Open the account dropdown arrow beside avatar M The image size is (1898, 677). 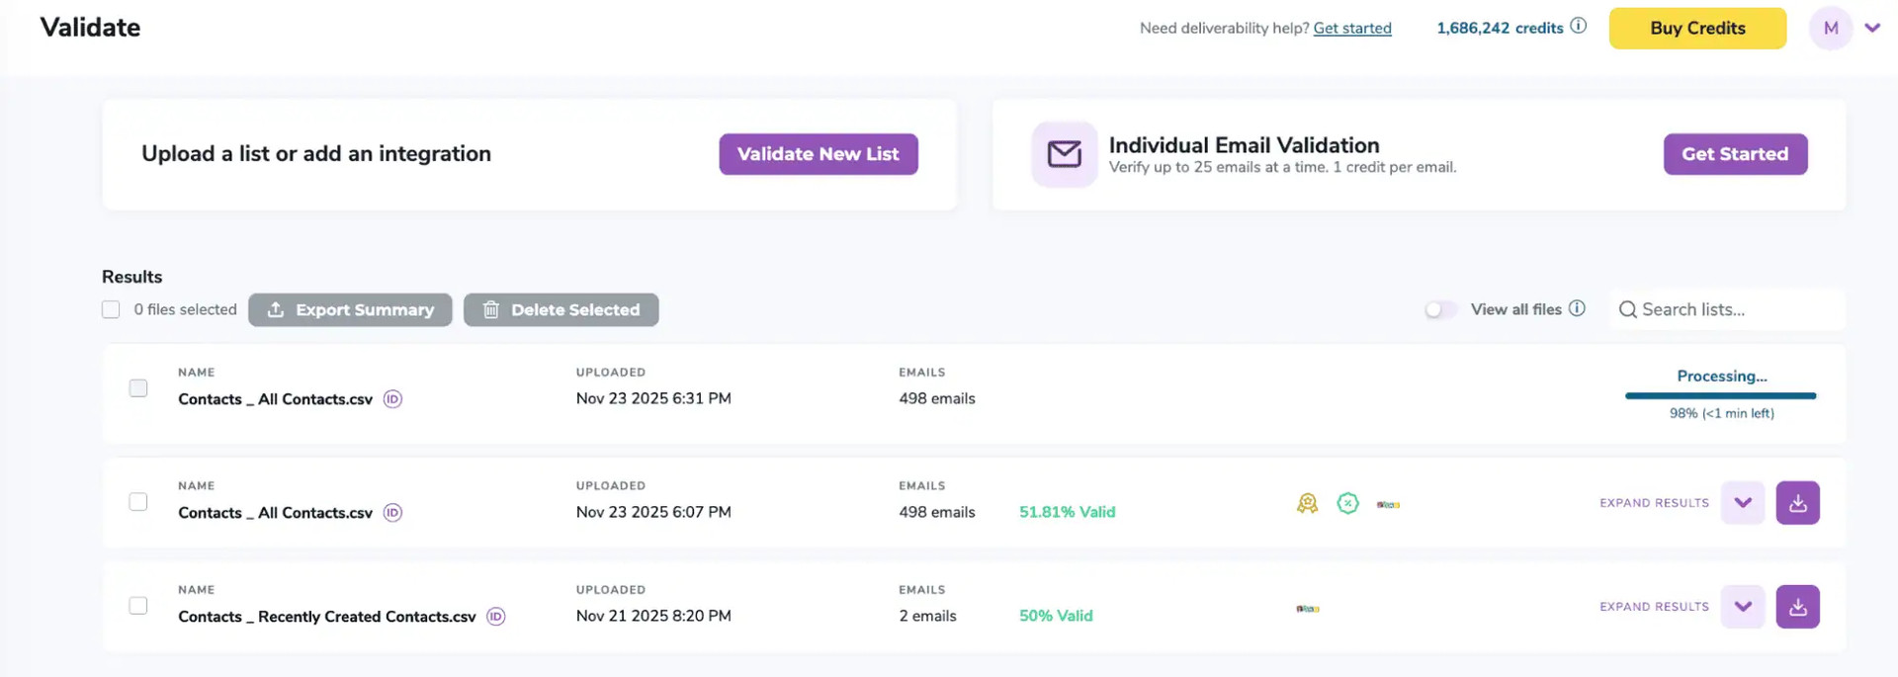(1872, 28)
